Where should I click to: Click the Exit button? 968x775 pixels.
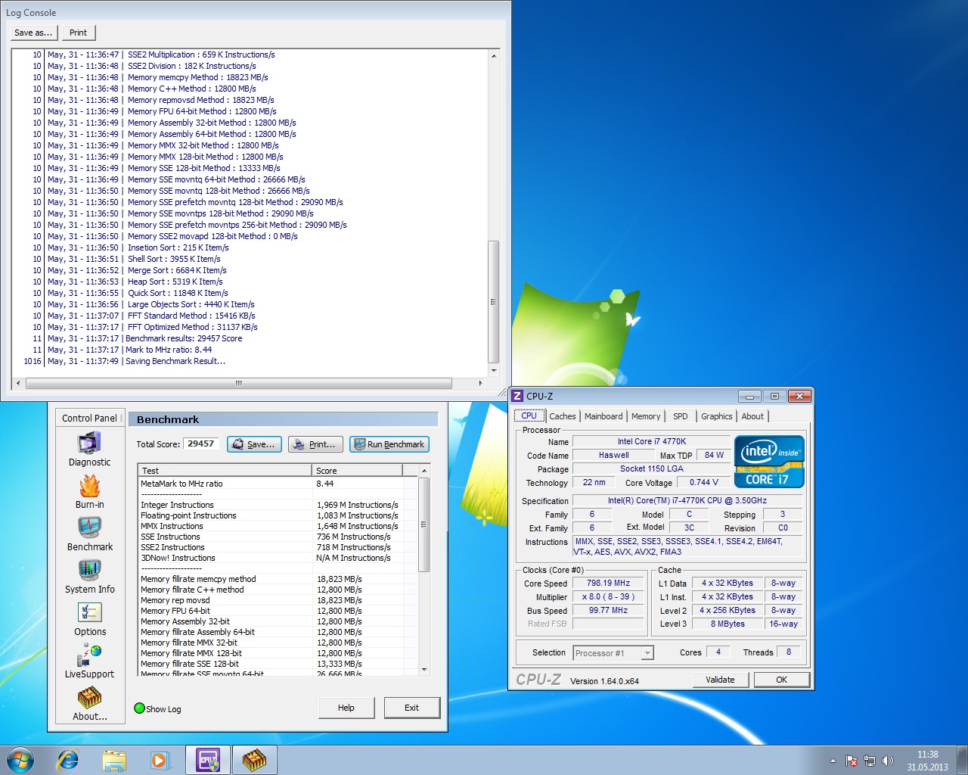[411, 708]
